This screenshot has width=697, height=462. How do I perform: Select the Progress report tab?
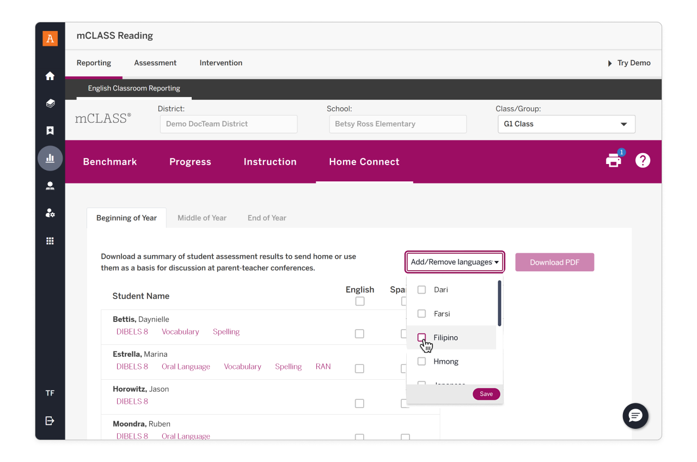coord(190,162)
